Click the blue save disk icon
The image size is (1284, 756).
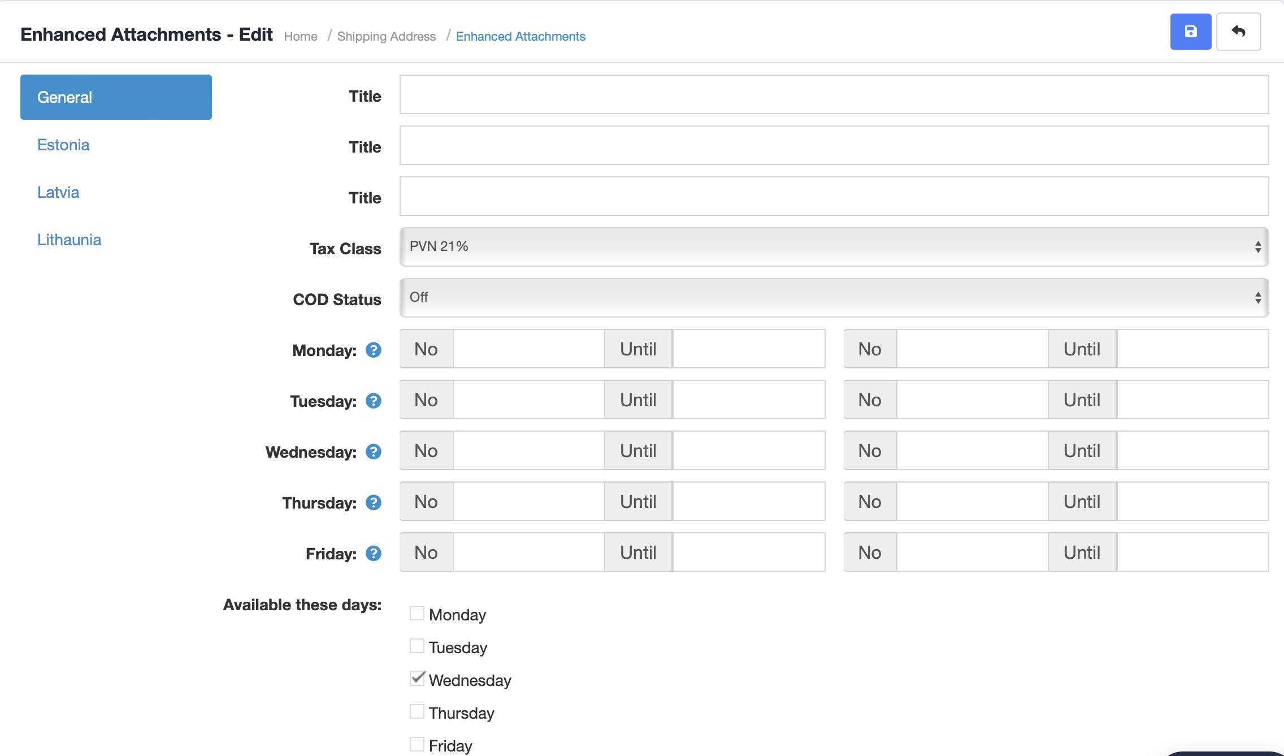[x=1190, y=32]
